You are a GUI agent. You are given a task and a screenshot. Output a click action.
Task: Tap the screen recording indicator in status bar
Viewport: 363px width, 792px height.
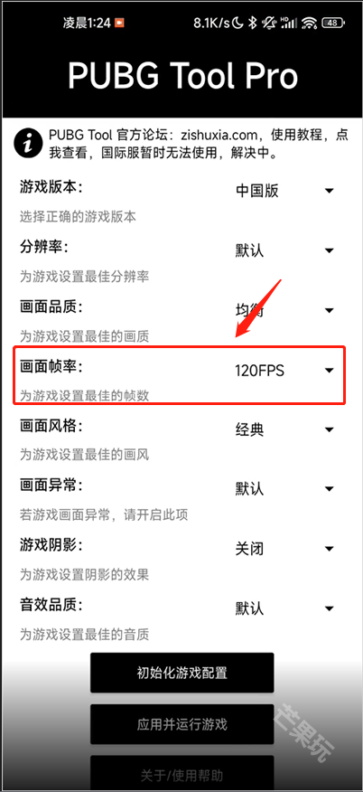(x=119, y=23)
